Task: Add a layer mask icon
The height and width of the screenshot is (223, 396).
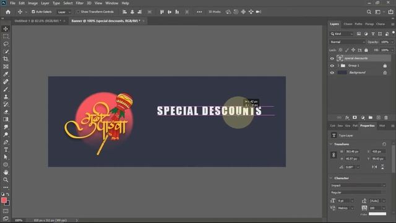Action: (x=355, y=118)
